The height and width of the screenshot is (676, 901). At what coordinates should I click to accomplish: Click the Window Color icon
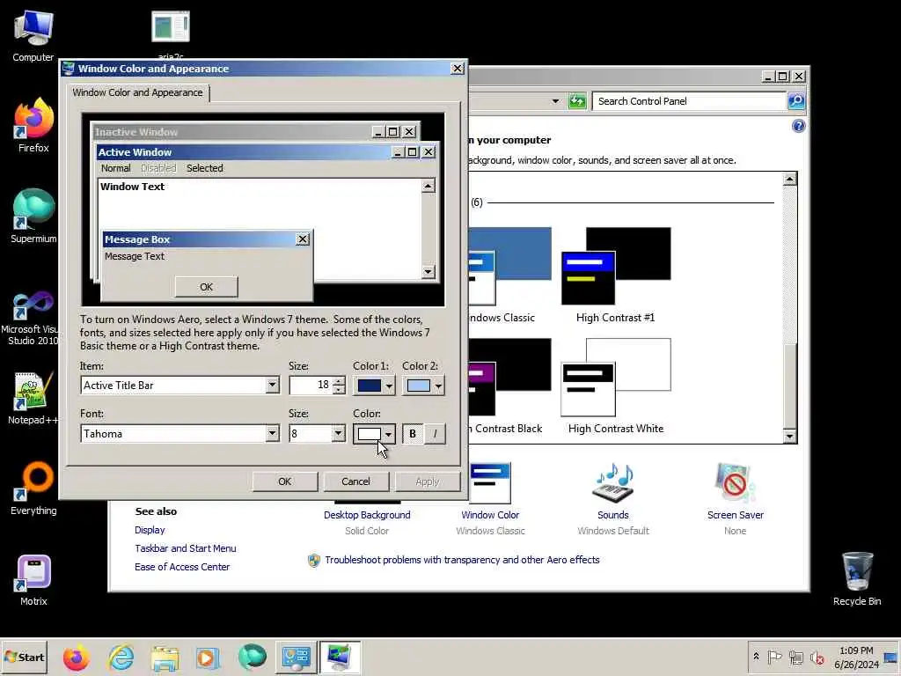(x=490, y=484)
